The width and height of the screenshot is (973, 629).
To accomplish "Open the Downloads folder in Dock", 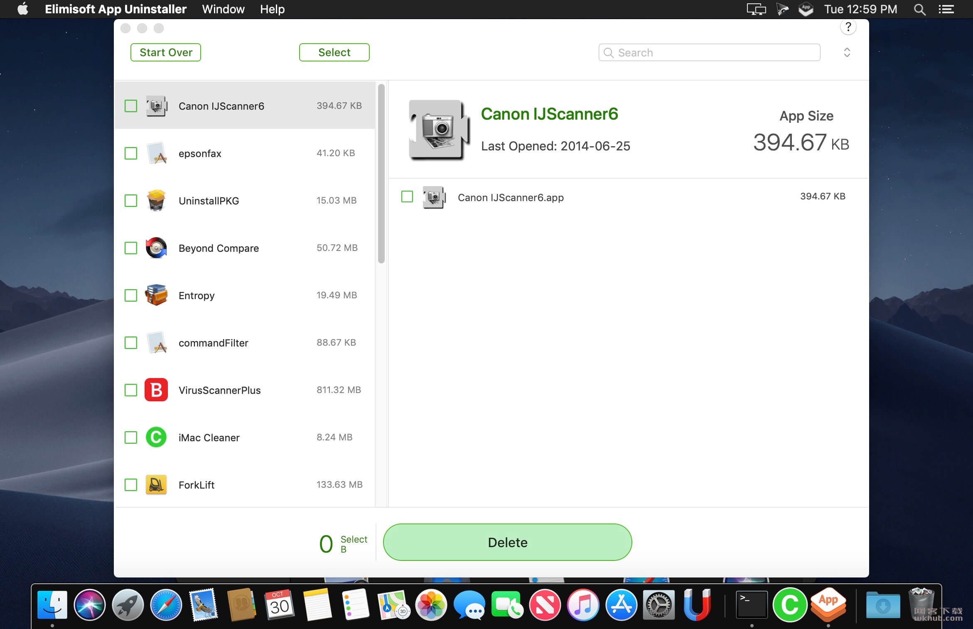I will tap(883, 604).
